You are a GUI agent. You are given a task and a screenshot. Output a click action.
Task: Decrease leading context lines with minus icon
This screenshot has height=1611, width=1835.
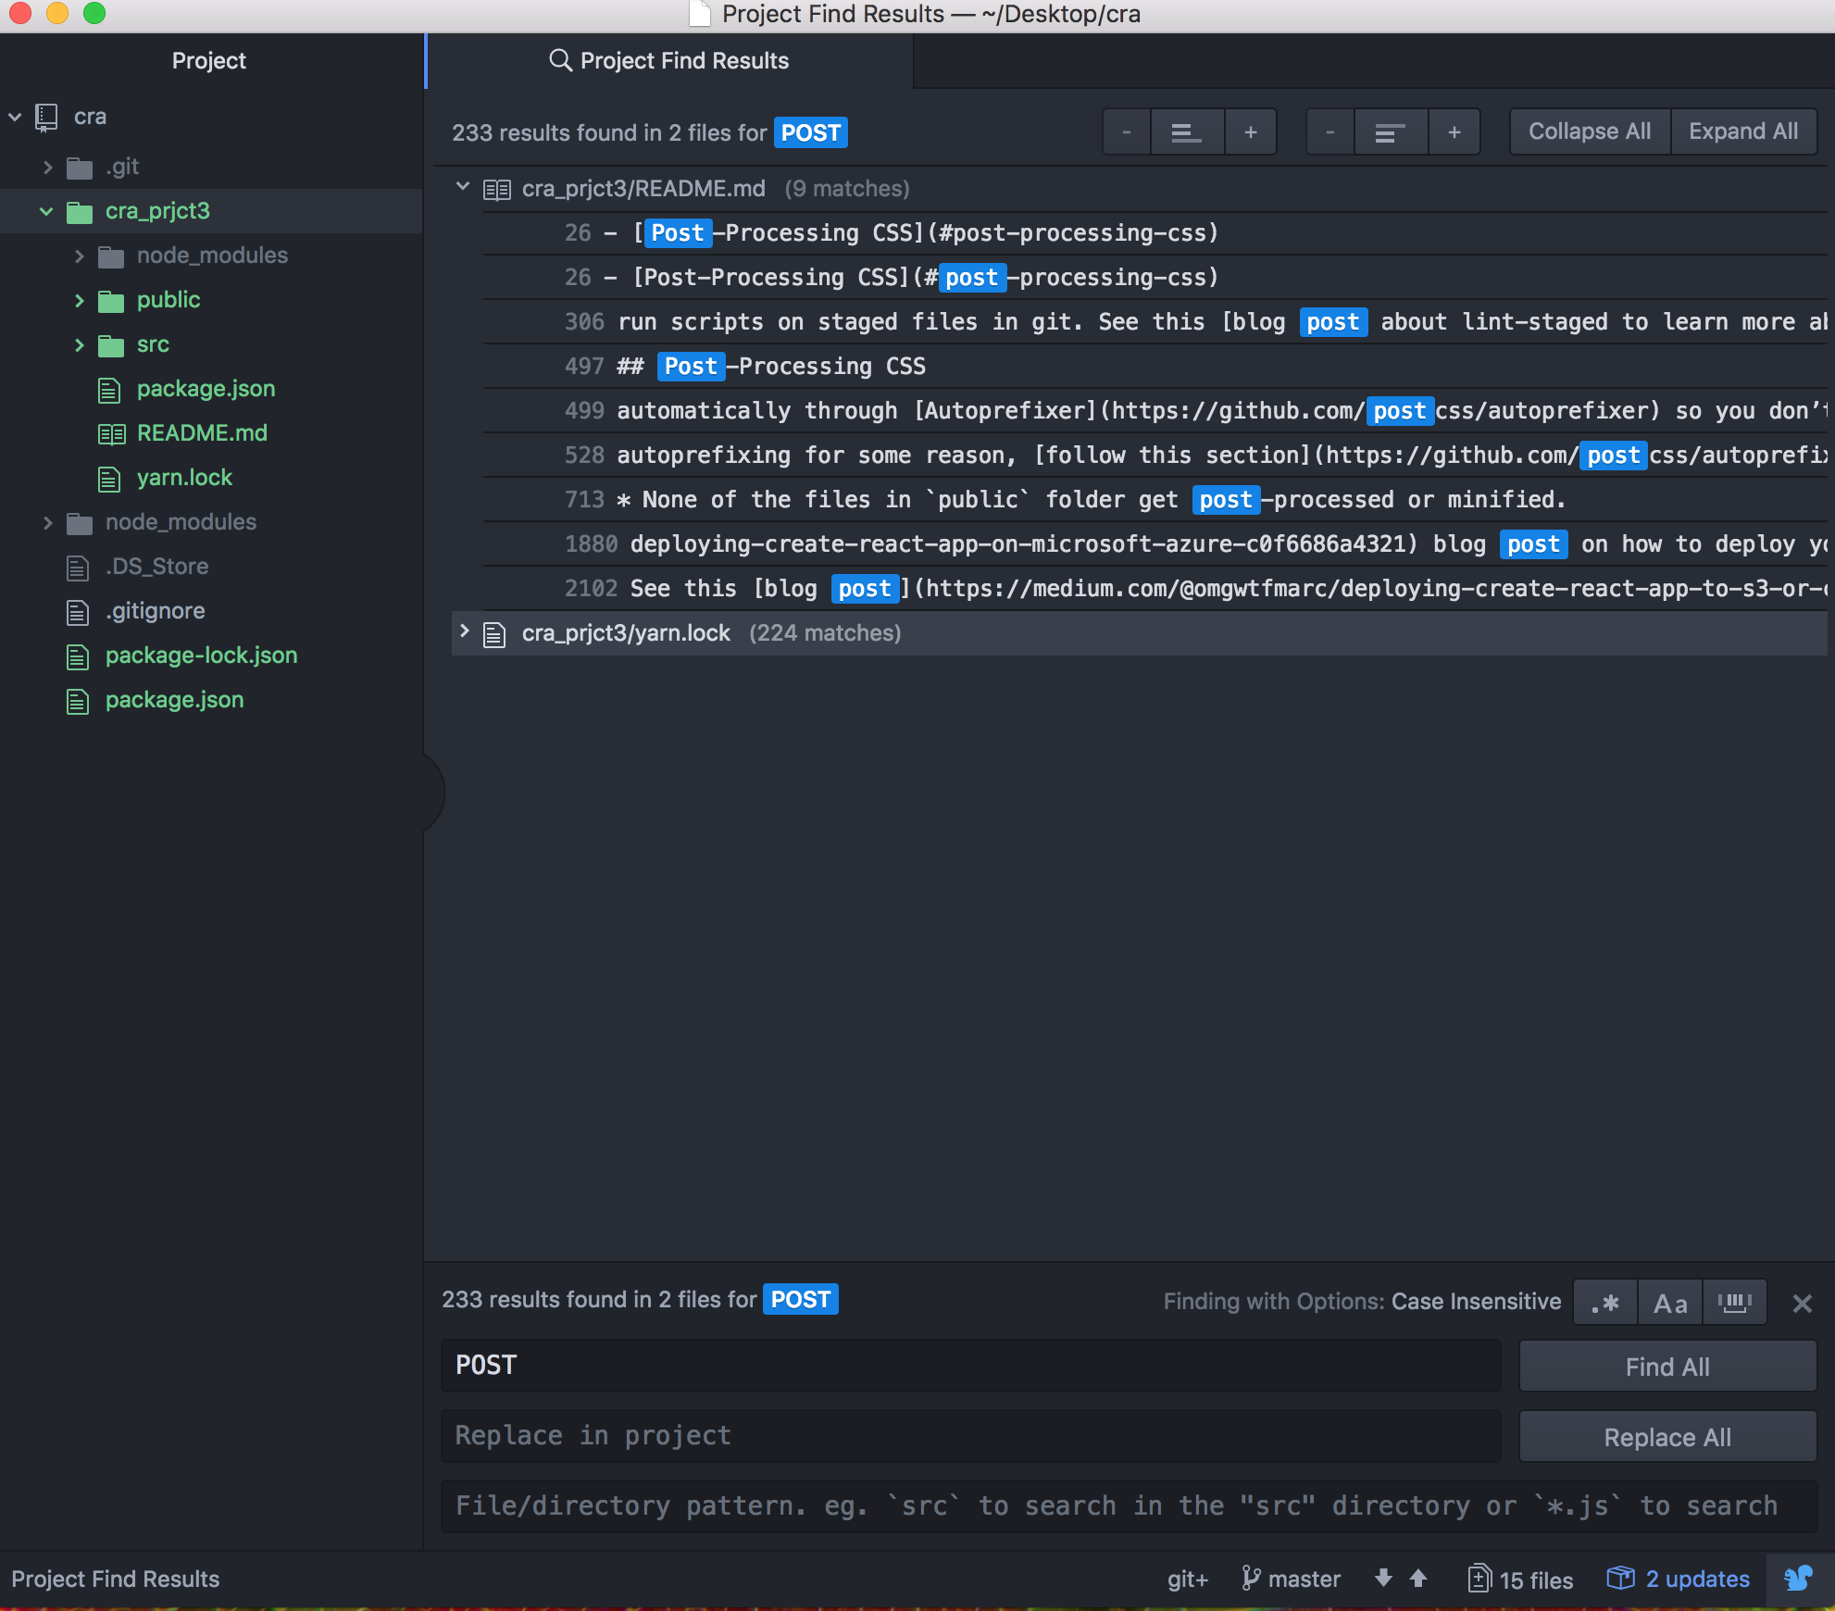pyautogui.click(x=1127, y=131)
